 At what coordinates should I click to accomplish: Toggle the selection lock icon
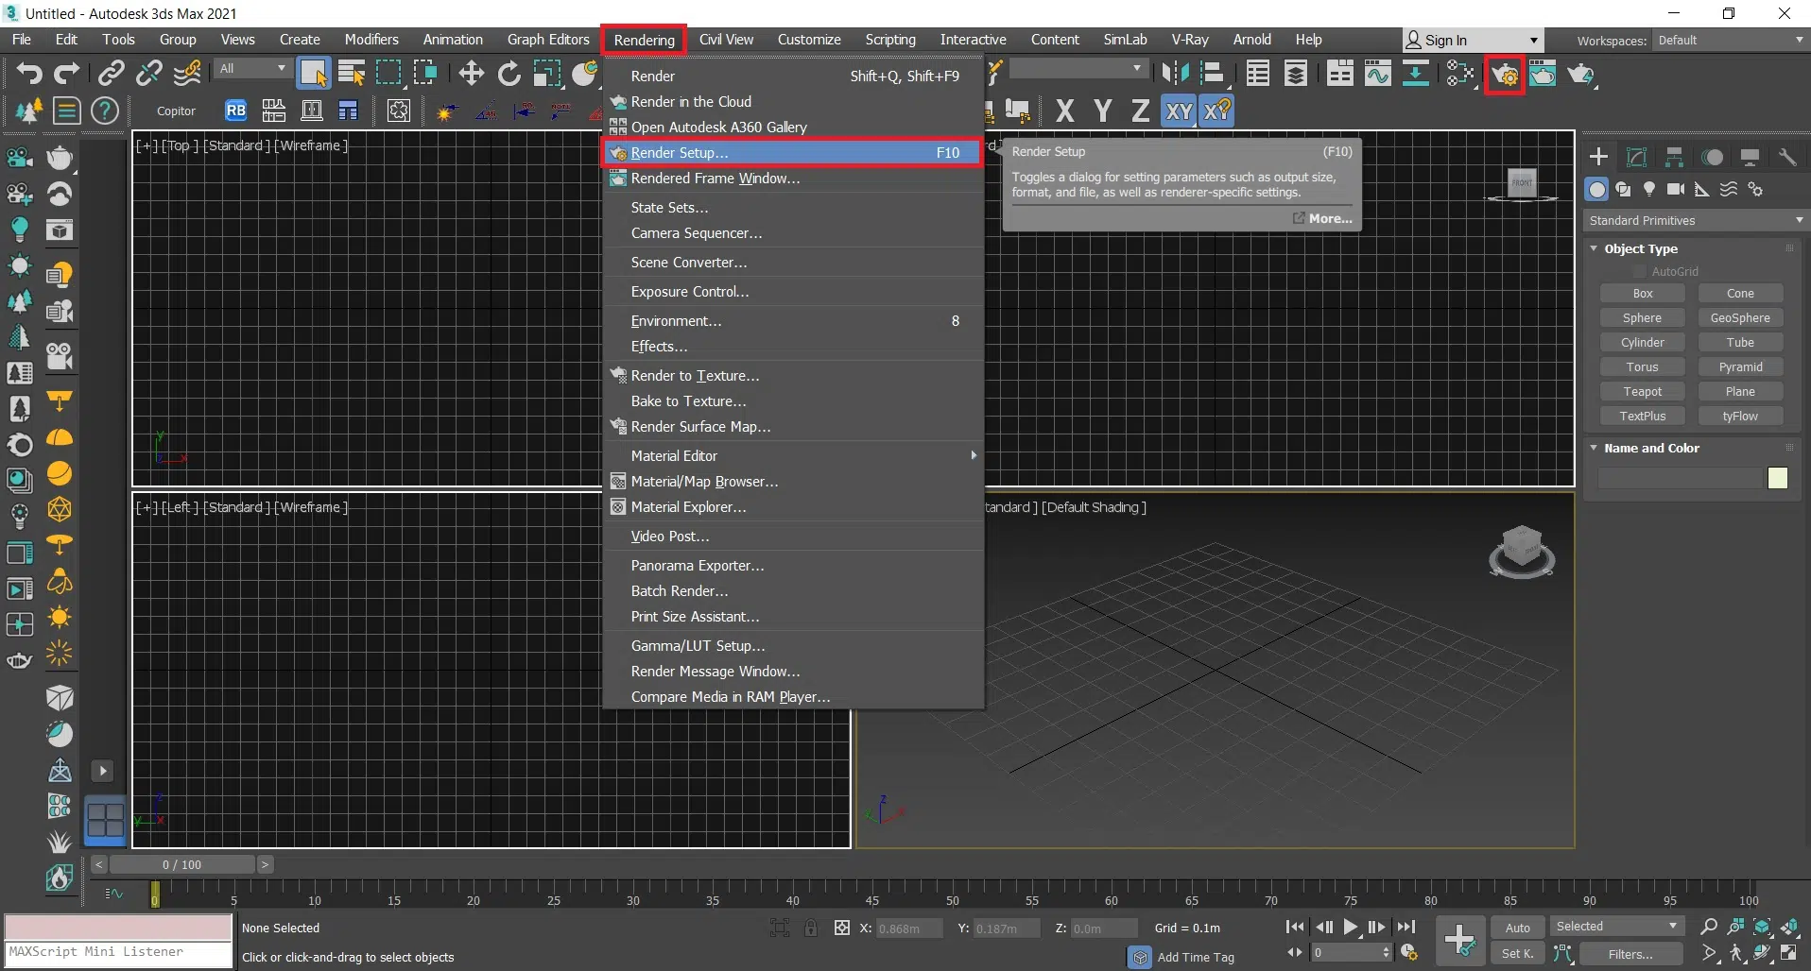click(811, 928)
